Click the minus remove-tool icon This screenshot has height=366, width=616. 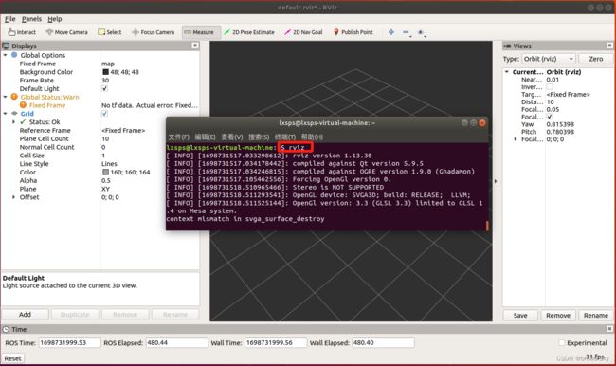tap(407, 32)
